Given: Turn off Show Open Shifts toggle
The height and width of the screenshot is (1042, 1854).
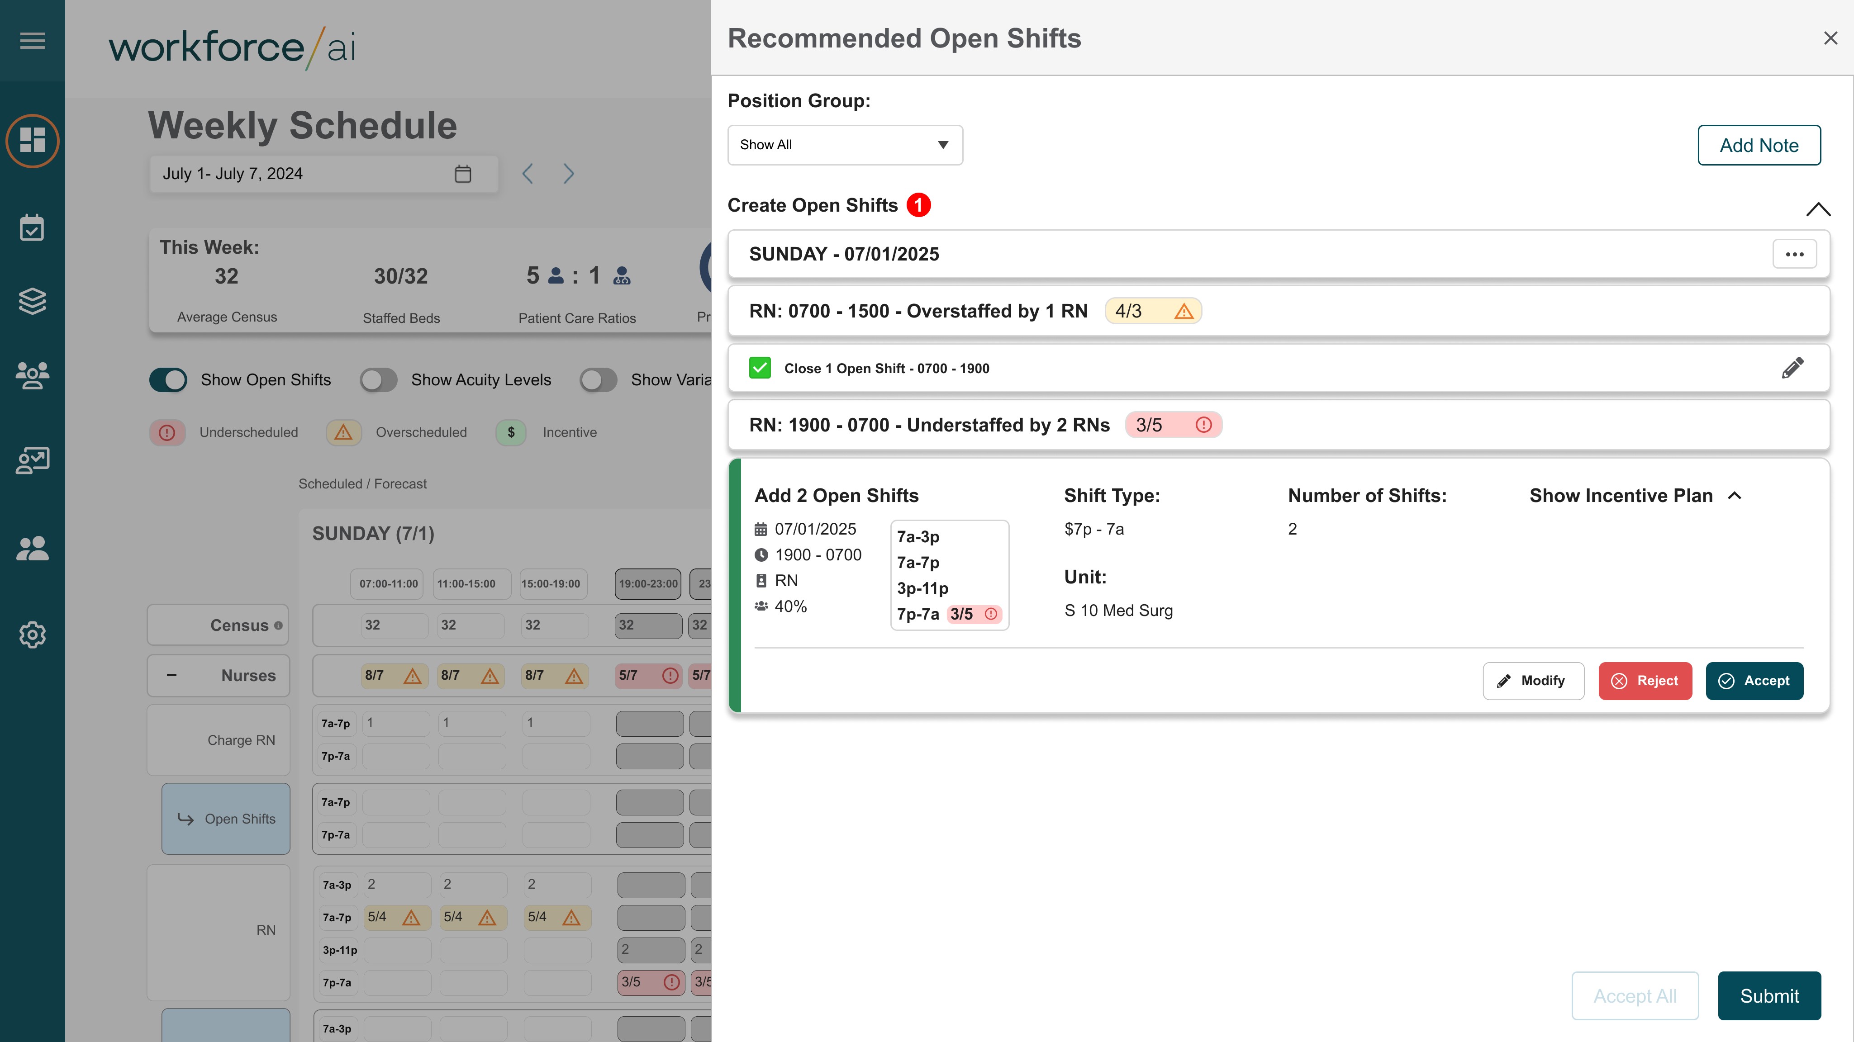Looking at the screenshot, I should 168,380.
